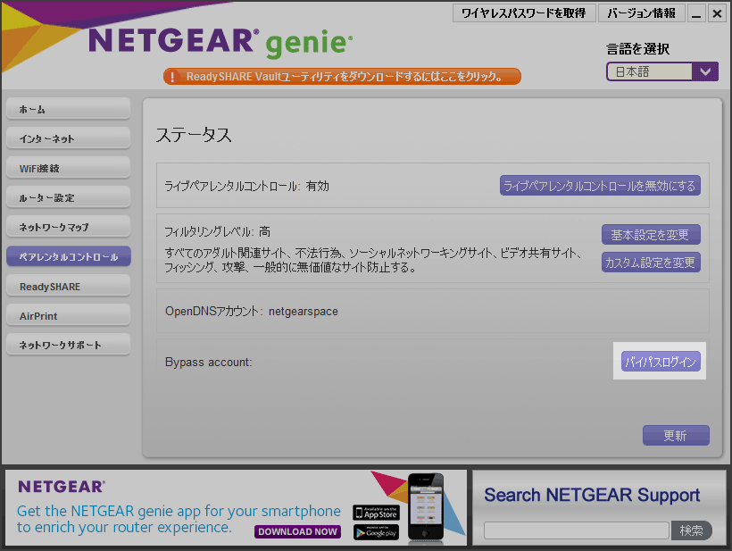Click the Google Play badge

pos(376,532)
